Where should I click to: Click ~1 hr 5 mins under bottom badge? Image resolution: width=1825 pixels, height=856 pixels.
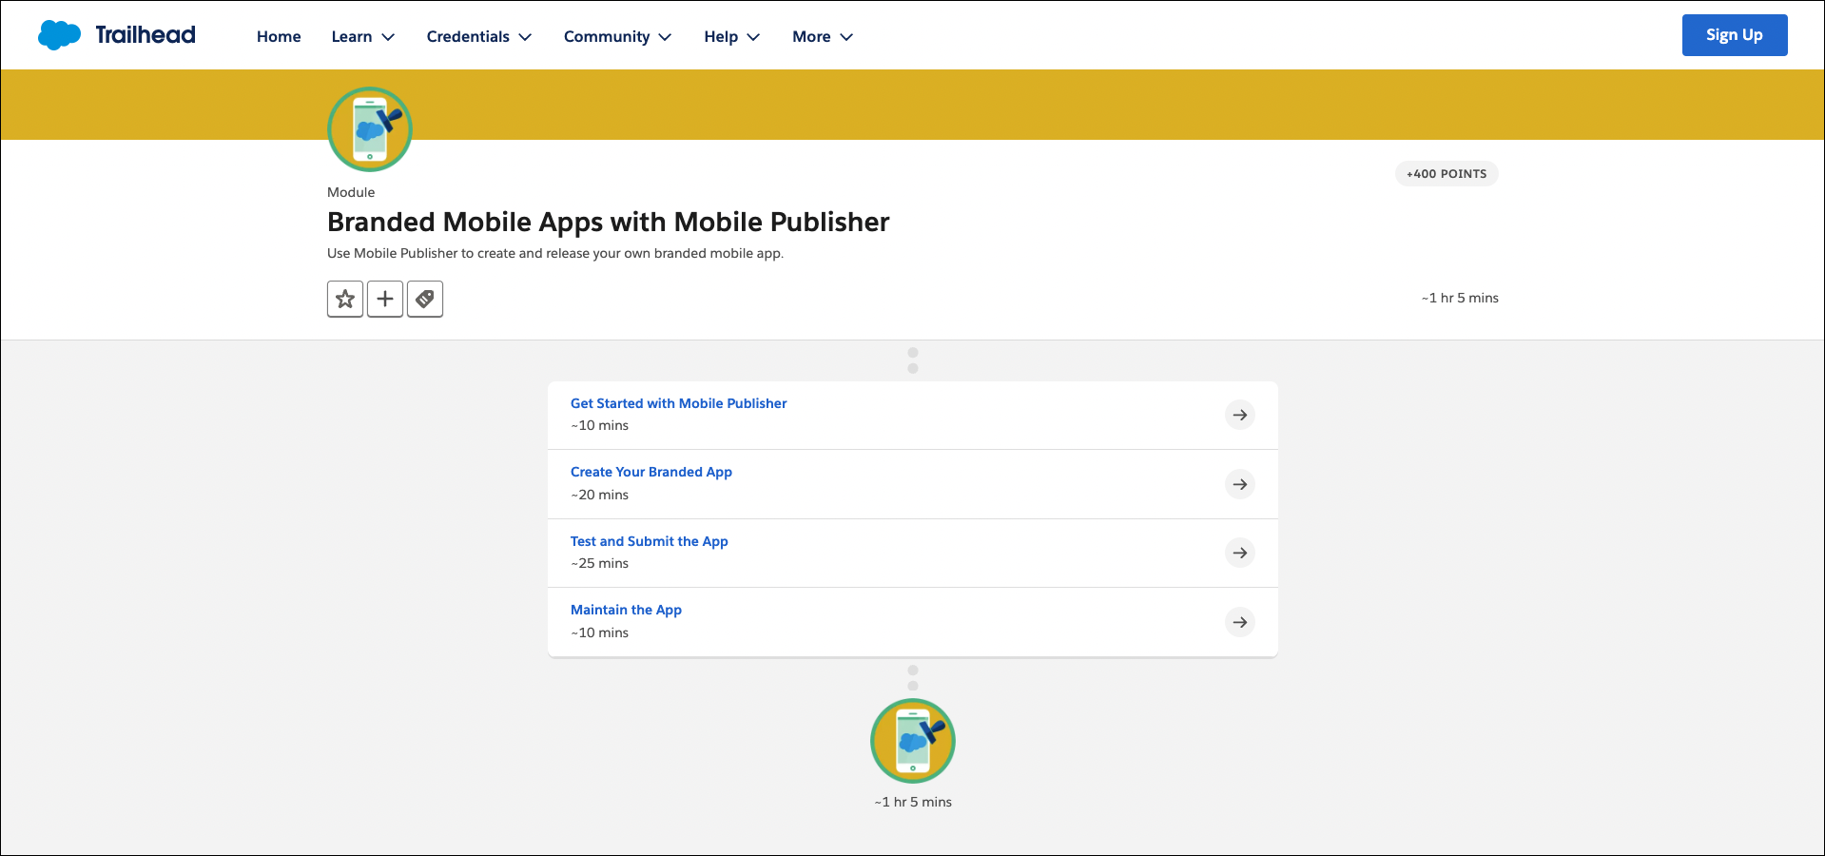(x=913, y=802)
